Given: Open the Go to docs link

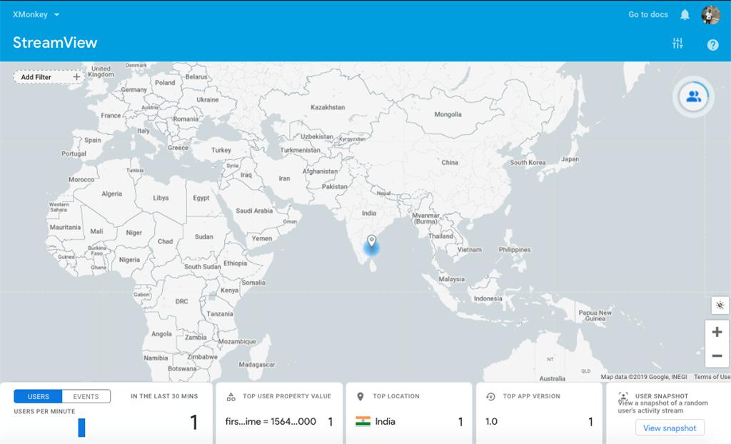Looking at the screenshot, I should (x=648, y=14).
